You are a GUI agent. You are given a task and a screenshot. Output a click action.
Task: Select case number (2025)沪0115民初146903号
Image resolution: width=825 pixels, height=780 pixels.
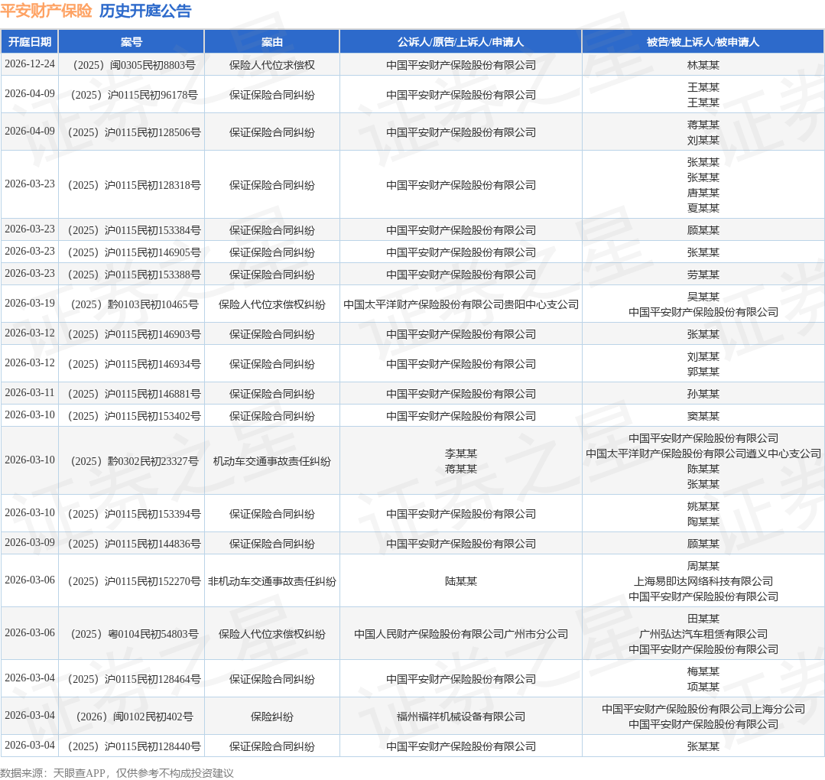pyautogui.click(x=132, y=334)
